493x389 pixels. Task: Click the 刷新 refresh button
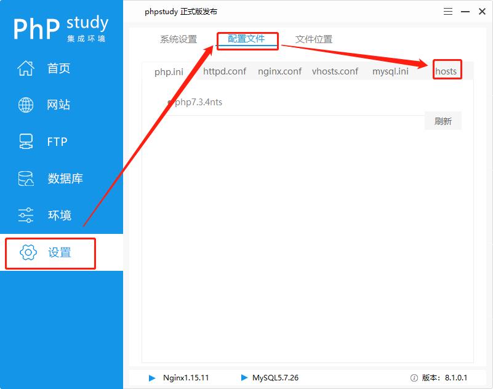(443, 121)
